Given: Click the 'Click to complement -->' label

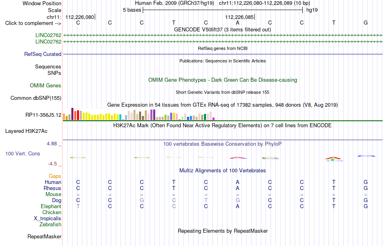Looking at the screenshot, I should [x=33, y=23].
